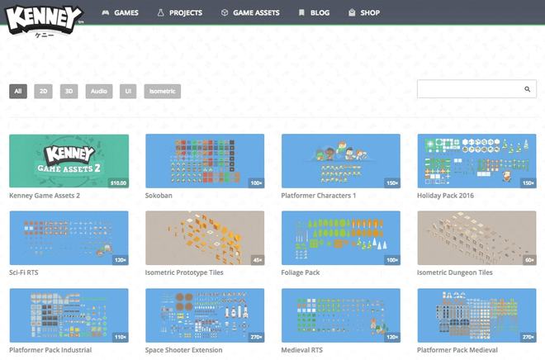The width and height of the screenshot is (545, 360).
Task: Show only UI assets
Action: point(127,92)
